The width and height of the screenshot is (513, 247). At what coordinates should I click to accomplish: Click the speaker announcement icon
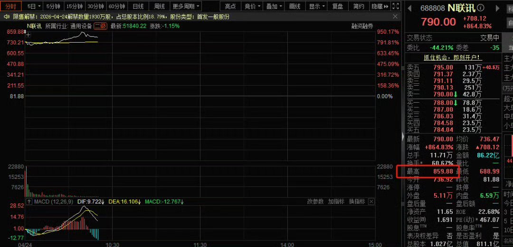[7, 17]
